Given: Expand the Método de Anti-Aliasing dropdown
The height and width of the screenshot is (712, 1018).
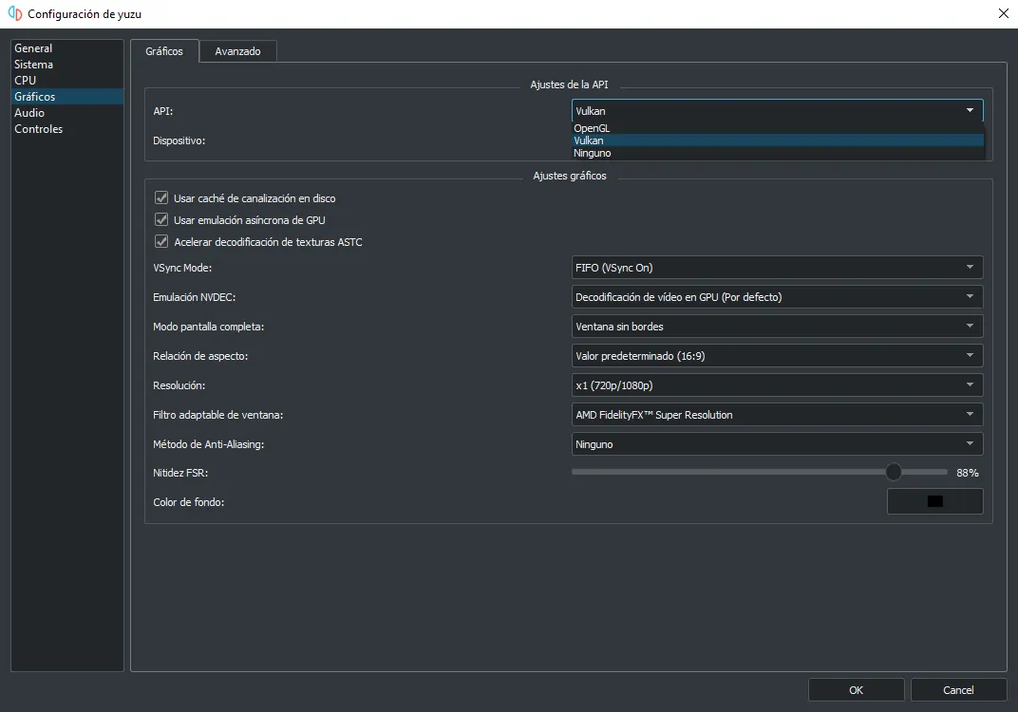Looking at the screenshot, I should pos(776,444).
